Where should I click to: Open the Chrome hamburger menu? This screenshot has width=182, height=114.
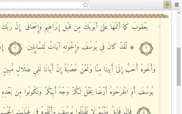[177, 5]
